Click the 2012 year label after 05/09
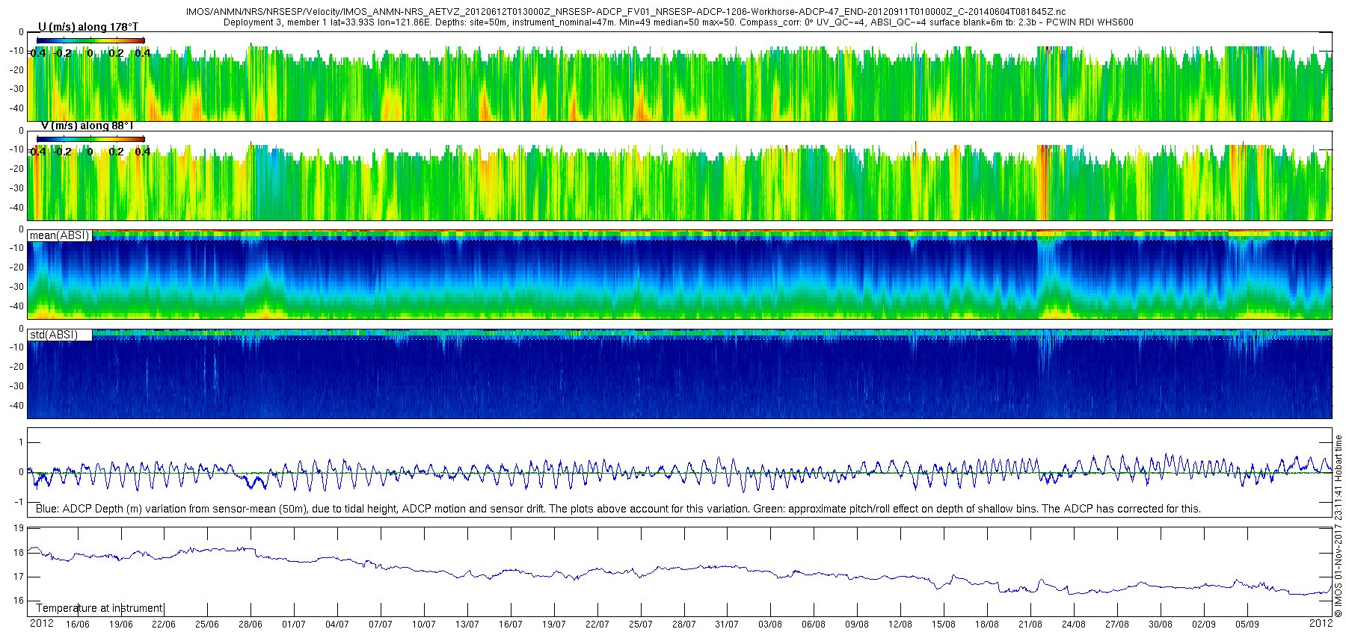Image resolution: width=1346 pixels, height=635 pixels. click(1321, 622)
